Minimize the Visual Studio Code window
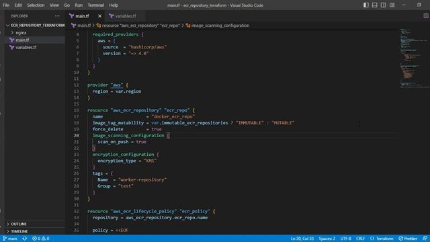430x242 pixels. click(x=404, y=5)
